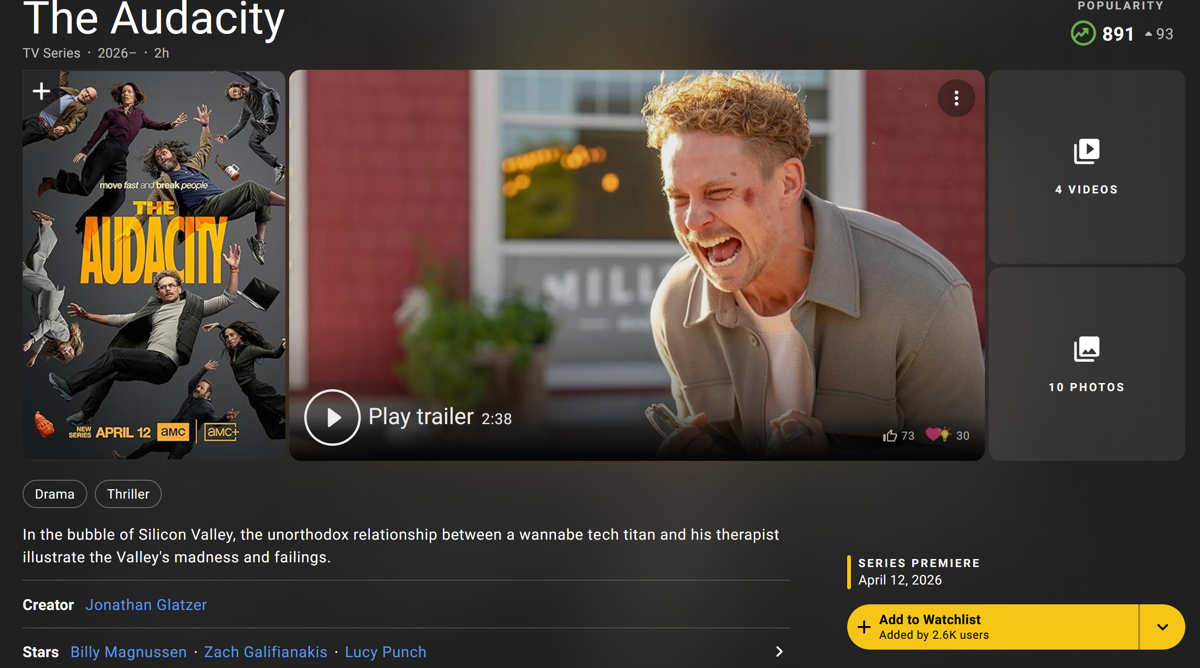Open the 4 Videos gallery icon
Screen dimensions: 1200x668
pyautogui.click(x=1086, y=151)
